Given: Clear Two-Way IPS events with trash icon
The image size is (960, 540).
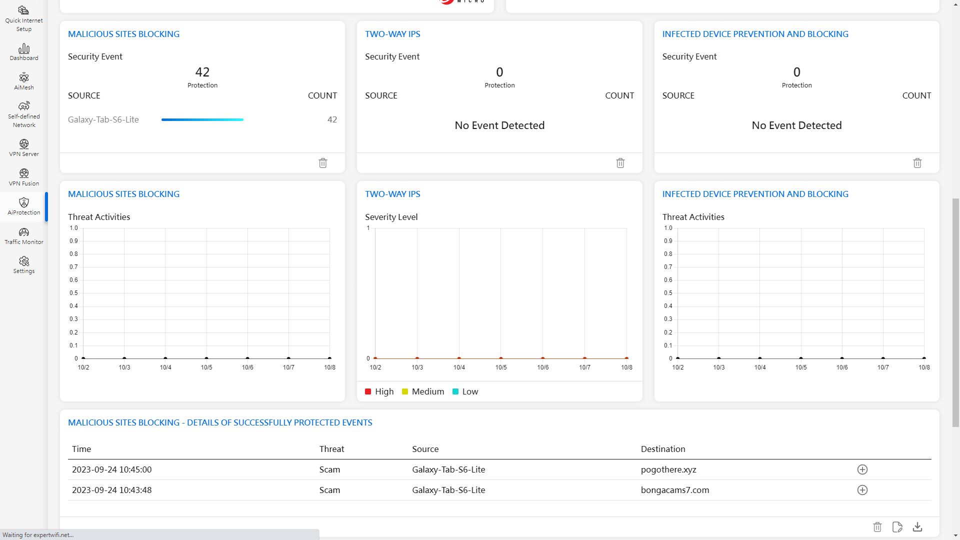Looking at the screenshot, I should click(620, 163).
